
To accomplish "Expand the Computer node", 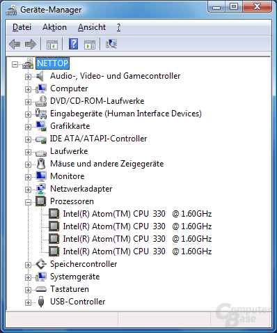I will point(28,89).
